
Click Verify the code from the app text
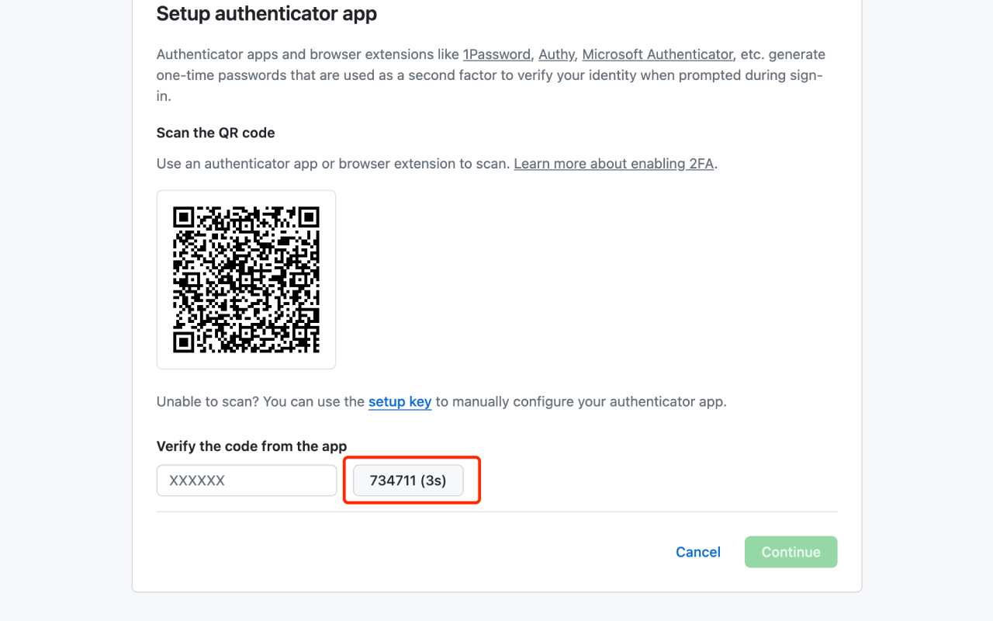coord(251,446)
